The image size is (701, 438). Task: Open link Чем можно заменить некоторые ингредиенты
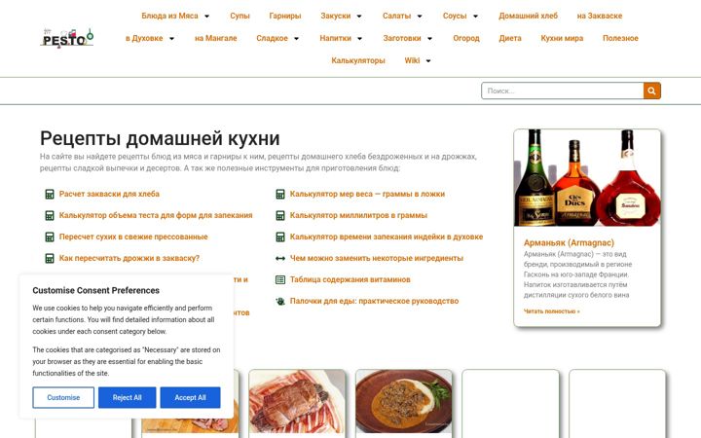(377, 258)
